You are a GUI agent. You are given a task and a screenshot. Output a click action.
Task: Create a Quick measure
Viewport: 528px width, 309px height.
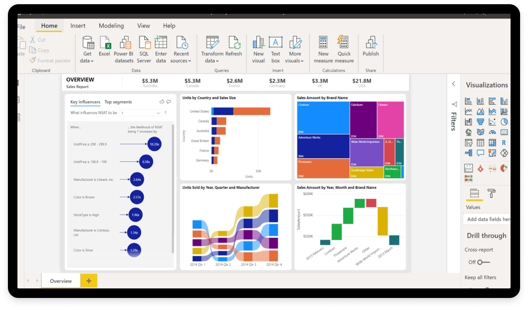pyautogui.click(x=344, y=50)
